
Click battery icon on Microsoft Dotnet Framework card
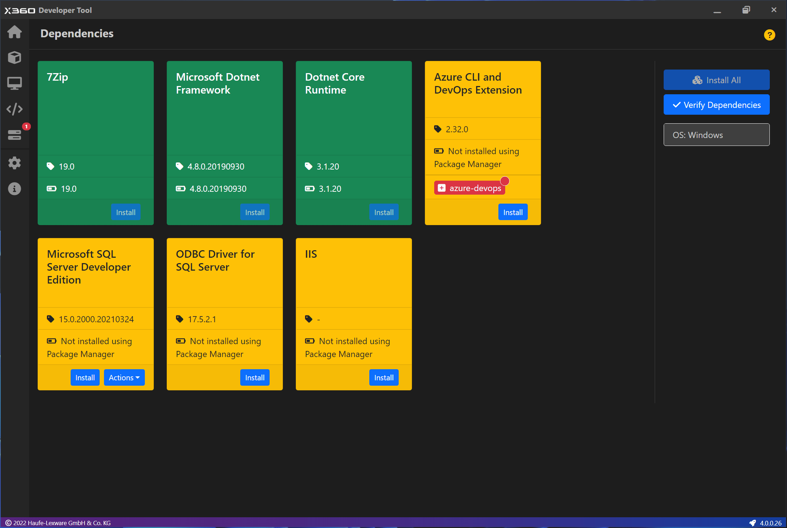click(x=181, y=188)
